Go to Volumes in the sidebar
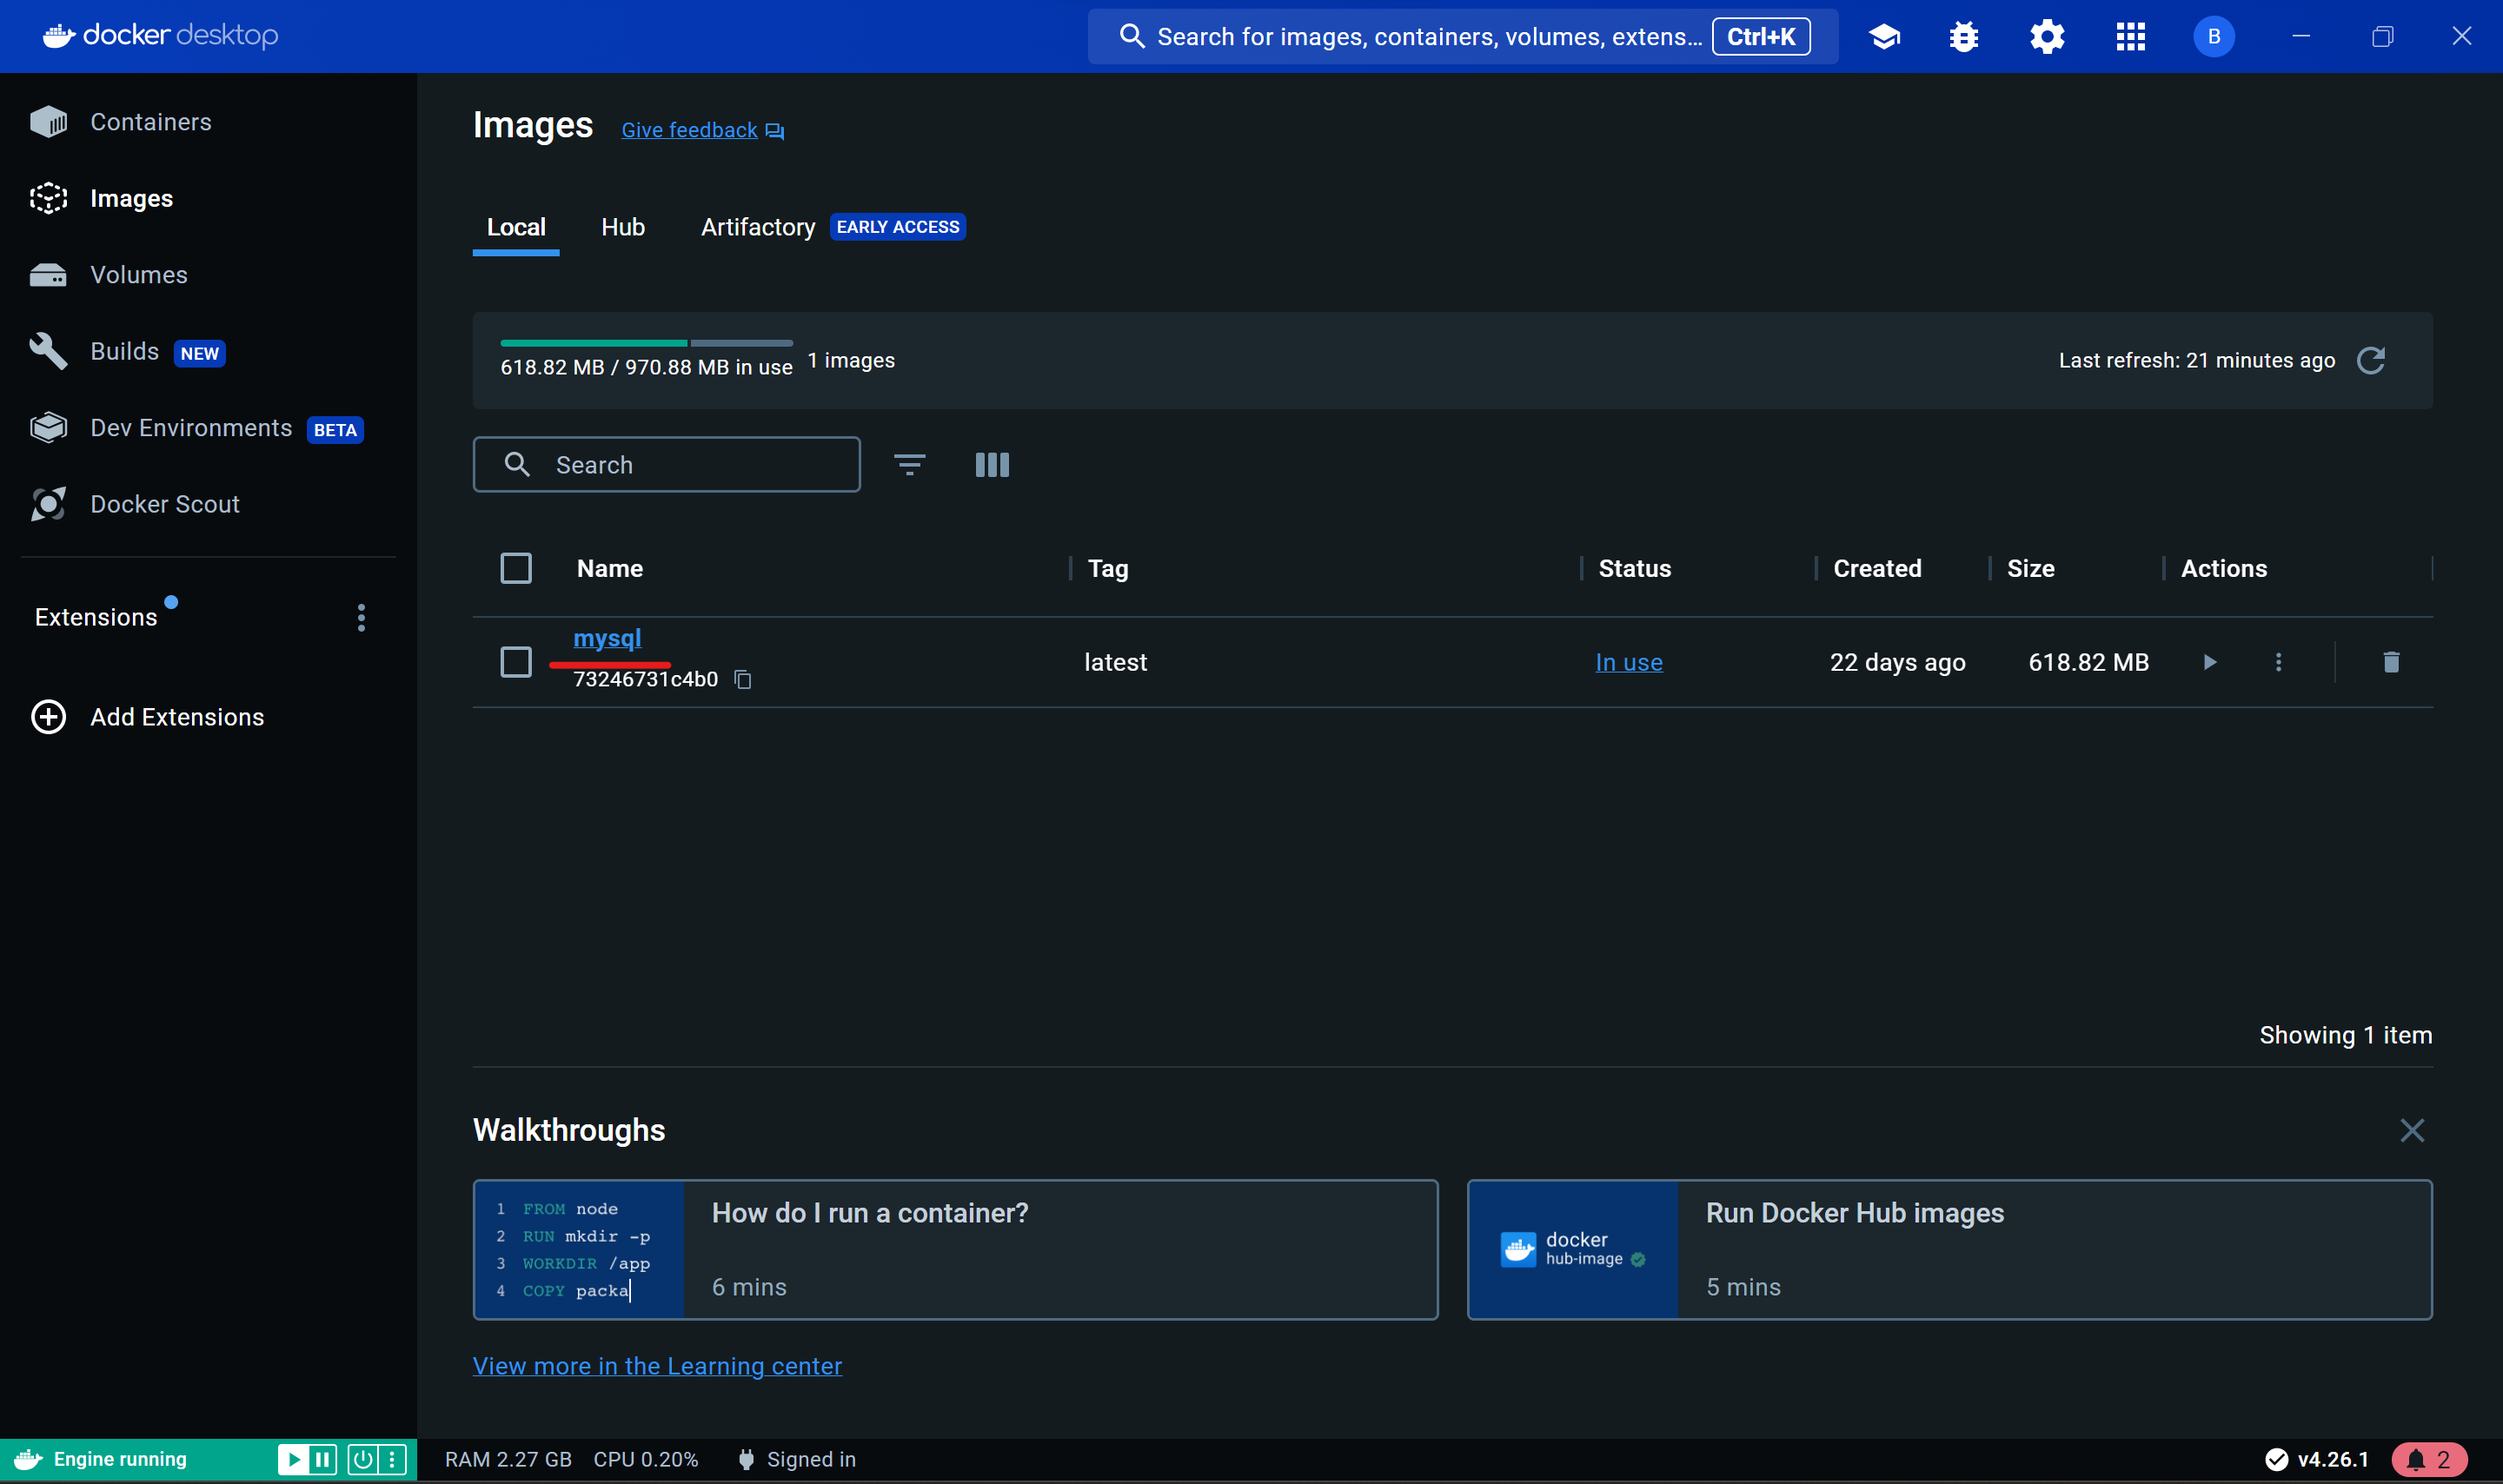2503x1484 pixels. tap(138, 275)
